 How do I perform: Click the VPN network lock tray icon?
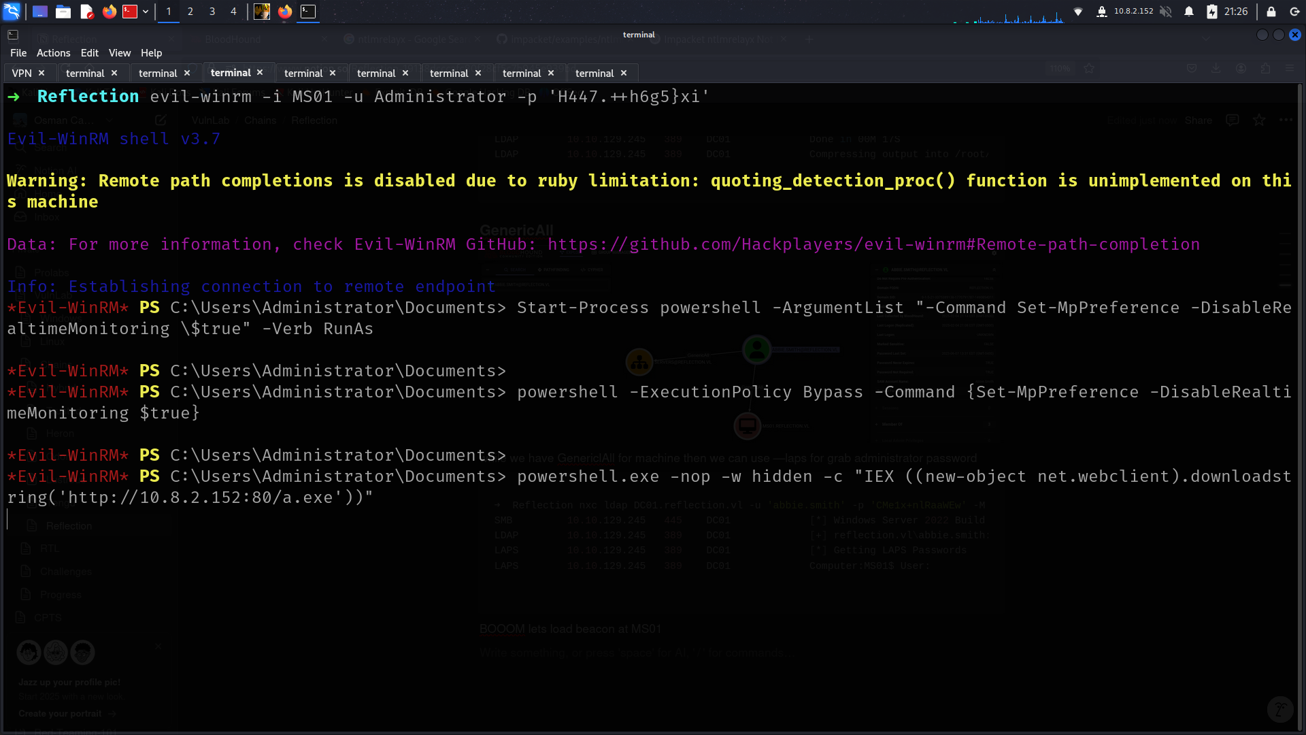(x=1101, y=12)
